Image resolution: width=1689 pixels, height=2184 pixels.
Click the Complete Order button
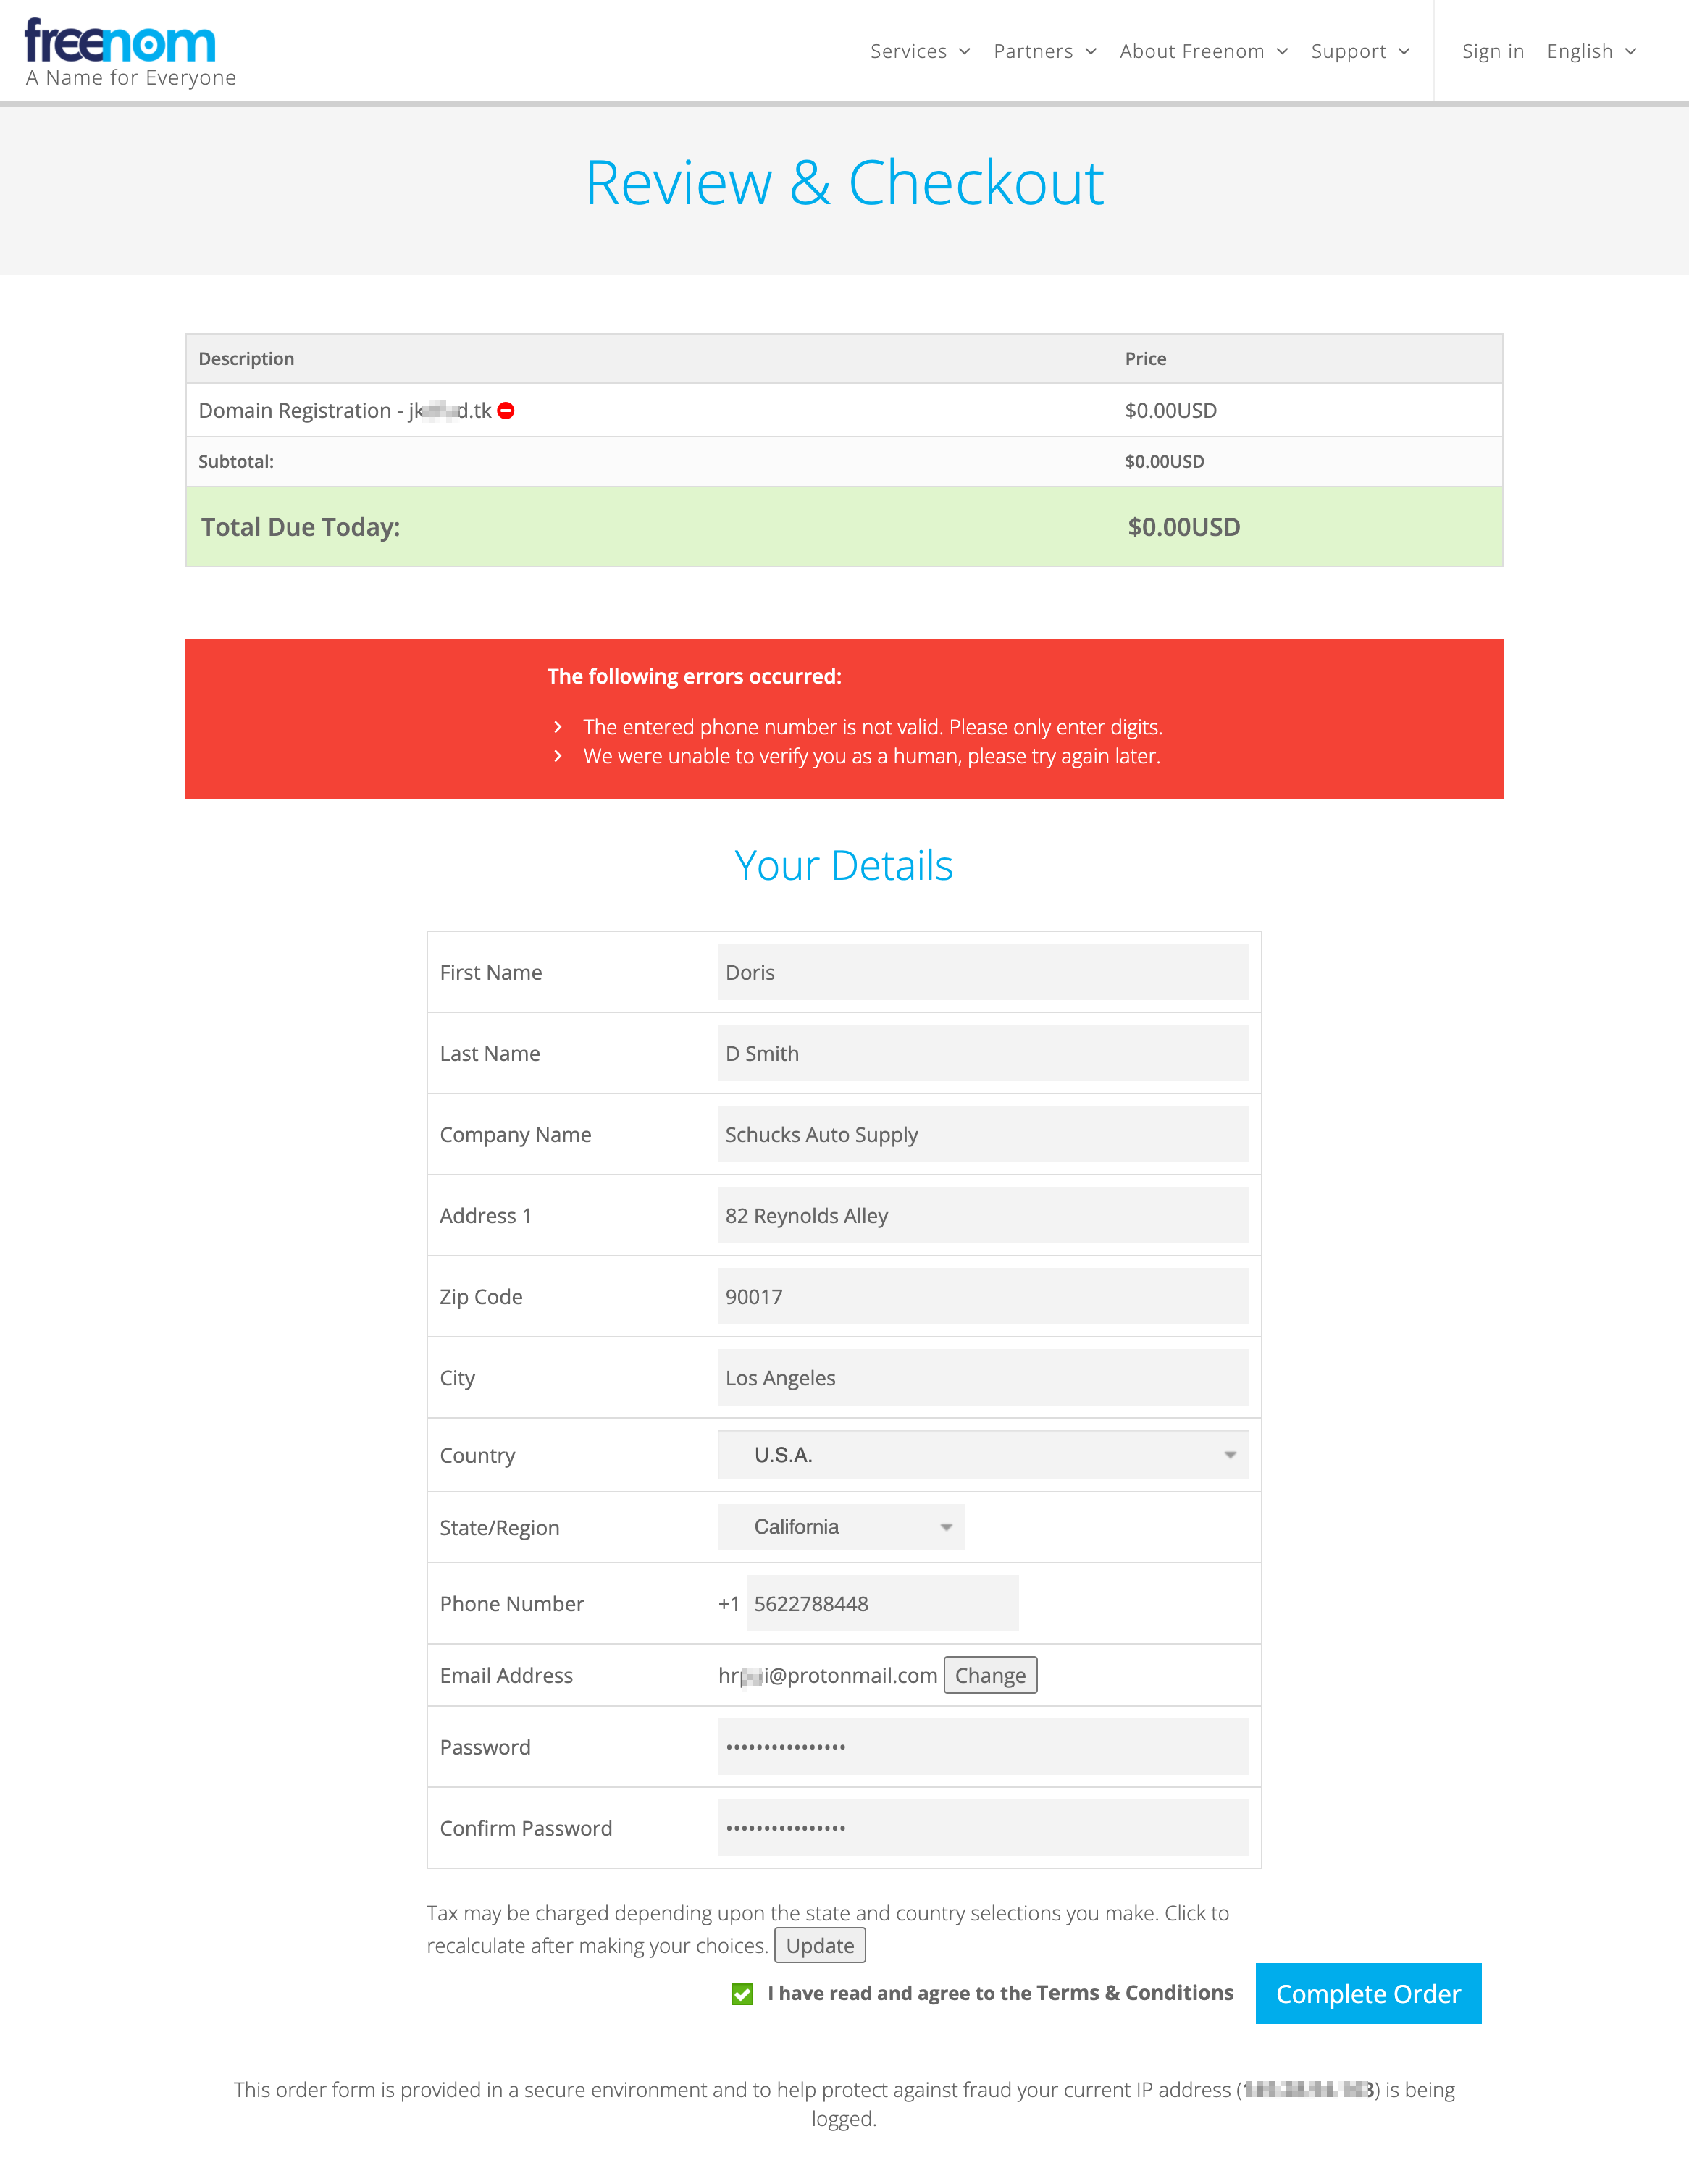1368,1993
